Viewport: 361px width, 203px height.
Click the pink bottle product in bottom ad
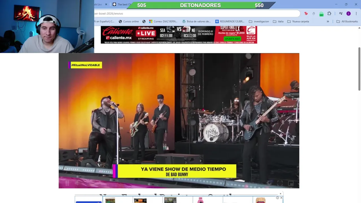pyautogui.click(x=201, y=200)
